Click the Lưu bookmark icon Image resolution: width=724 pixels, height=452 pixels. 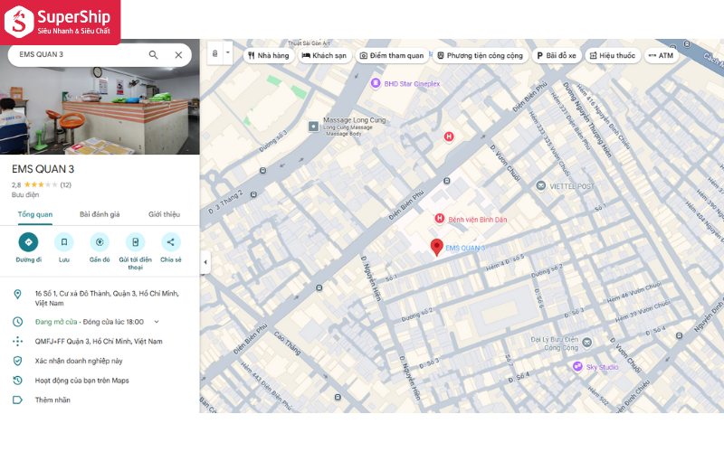pos(64,242)
